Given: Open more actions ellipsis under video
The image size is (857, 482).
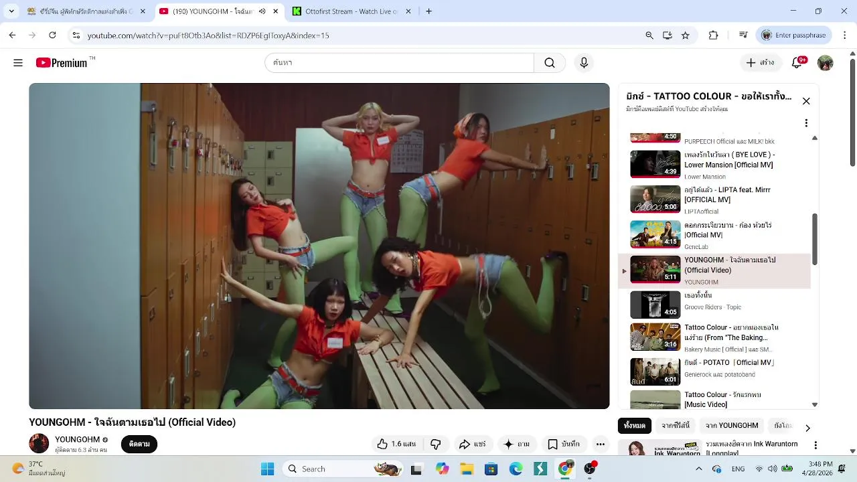Looking at the screenshot, I should pos(601,444).
